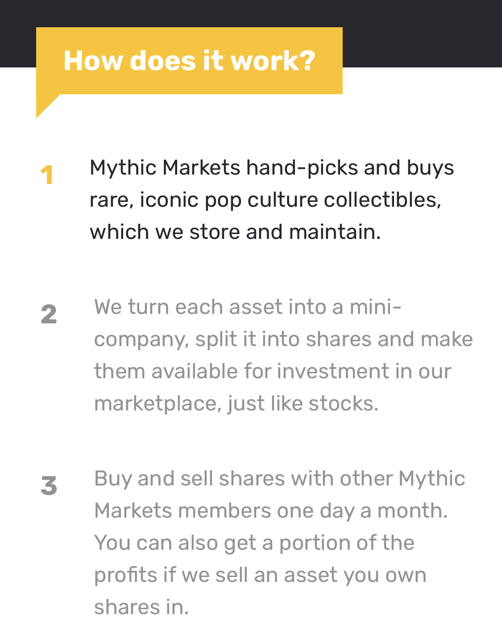Select the "How does it work?" heading
Screen dimensions: 502x632
[x=189, y=61]
